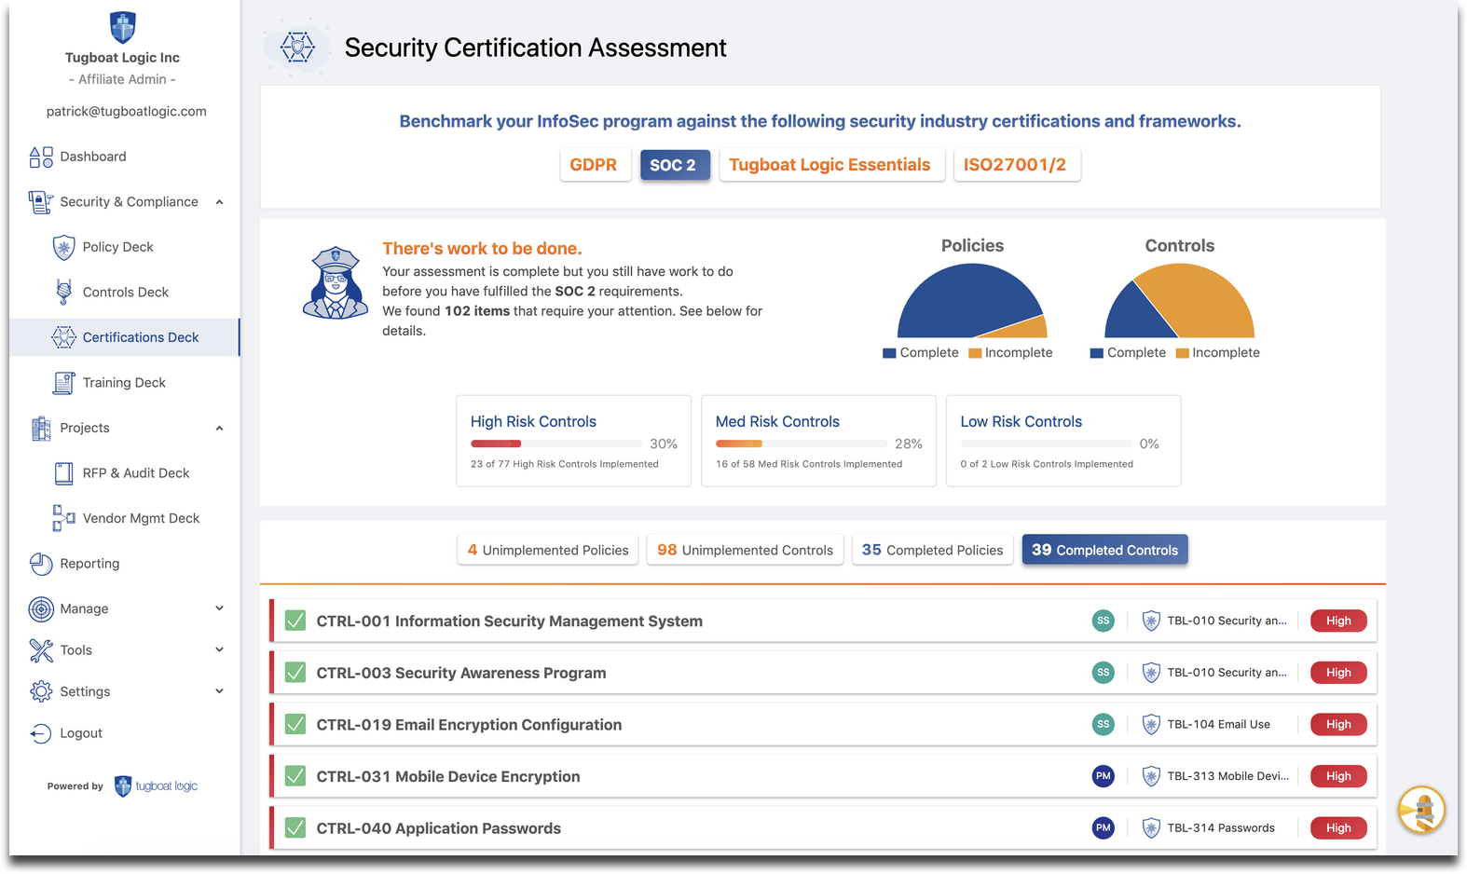1467x874 pixels.
Task: Click the Policies pie chart
Action: (x=972, y=301)
